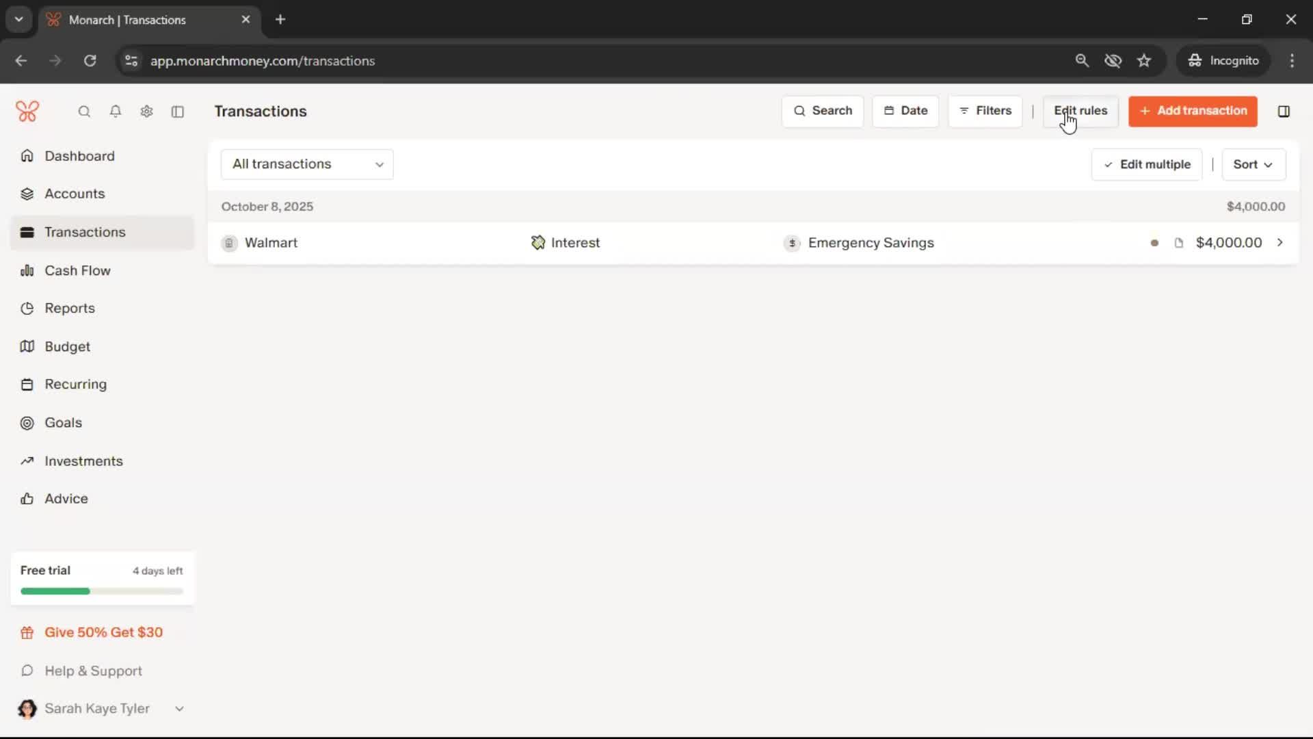The width and height of the screenshot is (1313, 739).
Task: Open notifications bell icon
Action: (116, 112)
